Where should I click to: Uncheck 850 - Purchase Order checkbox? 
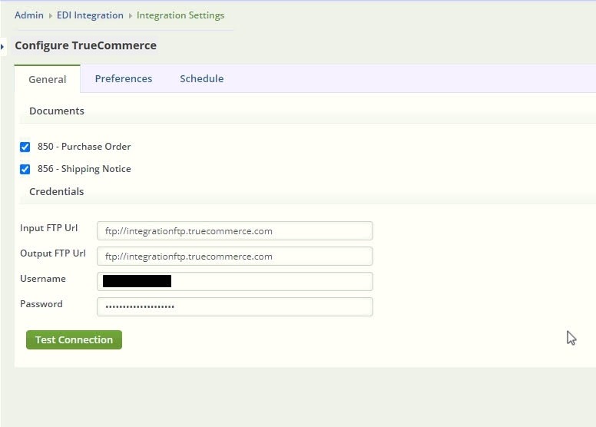(25, 147)
